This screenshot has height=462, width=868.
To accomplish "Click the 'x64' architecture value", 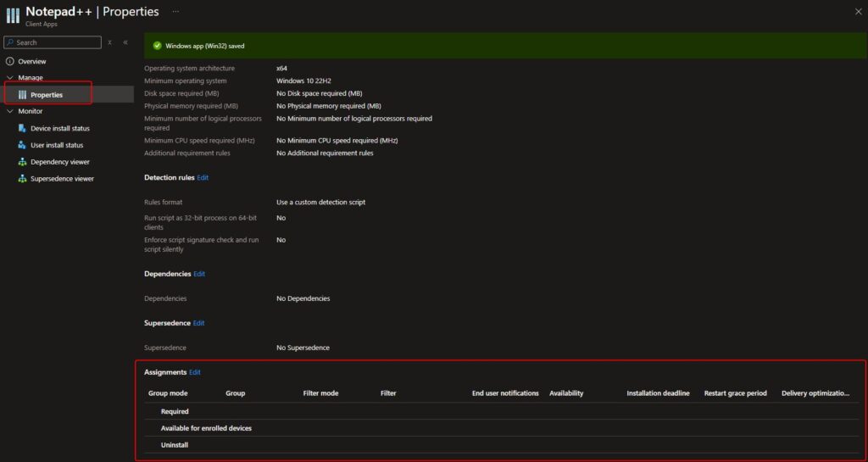I will pos(281,69).
